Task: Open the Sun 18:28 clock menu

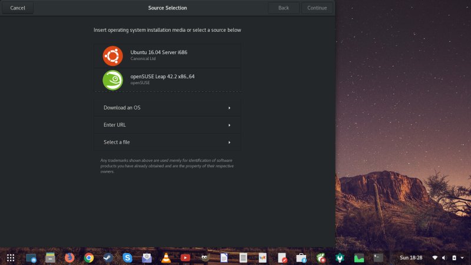Action: (412, 257)
